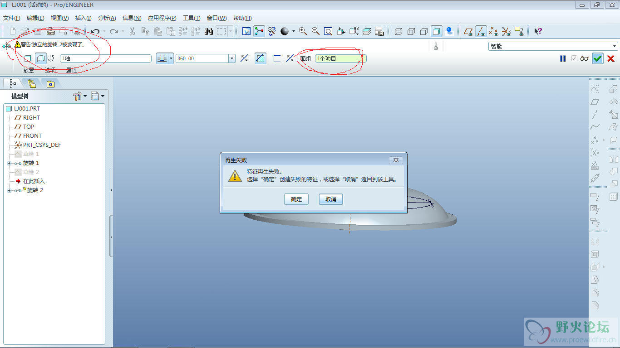Viewport: 620px width, 348px height.
Task: Switch to the Model Tree navigator tab
Action: tap(13, 83)
